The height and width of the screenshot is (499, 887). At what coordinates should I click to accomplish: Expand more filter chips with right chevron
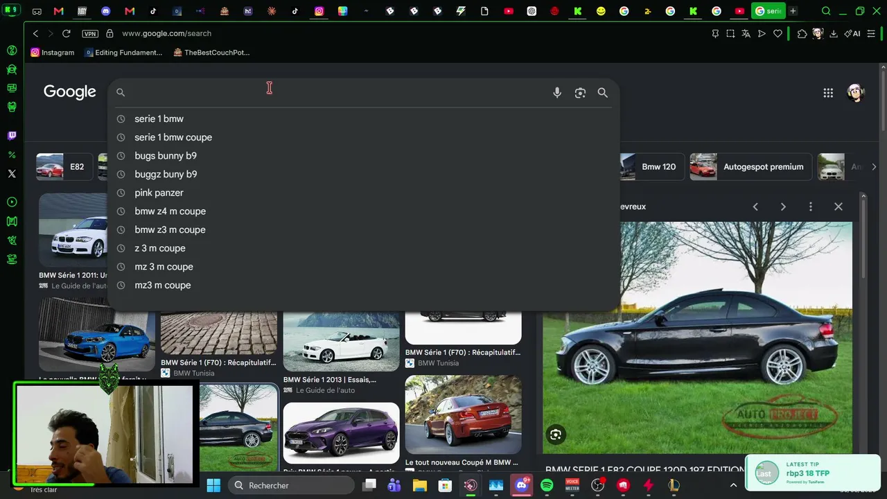[874, 167]
